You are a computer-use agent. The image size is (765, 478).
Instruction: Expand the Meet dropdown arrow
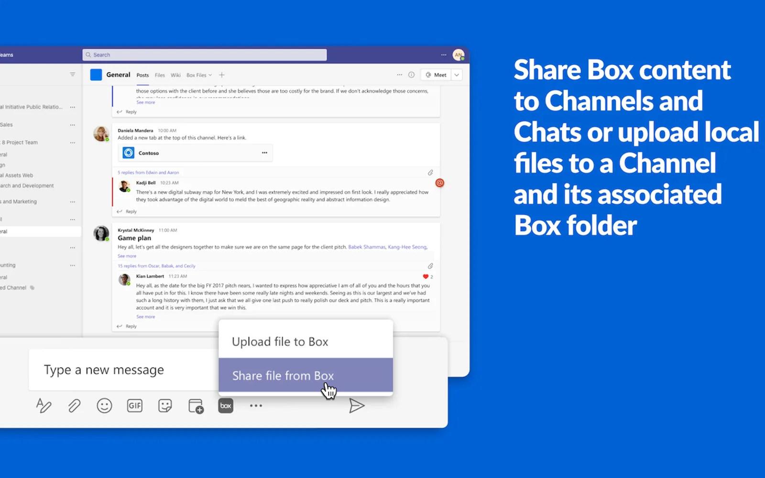[457, 75]
